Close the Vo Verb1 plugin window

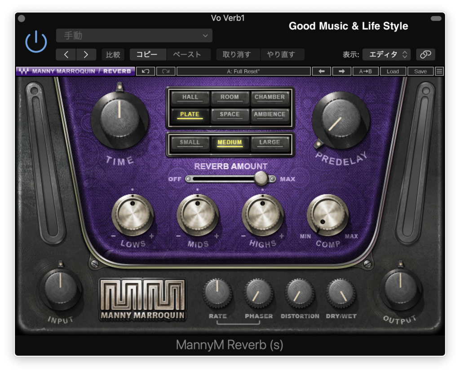[22, 18]
